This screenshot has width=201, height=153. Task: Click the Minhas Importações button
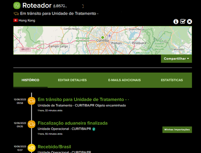[177, 130]
